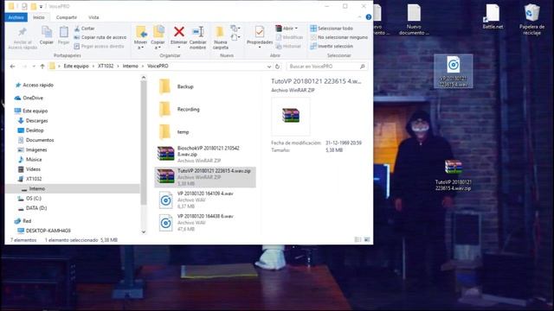Select the BioschokVP 20180121 zip file icon
The image size is (554, 311).
[x=165, y=154]
